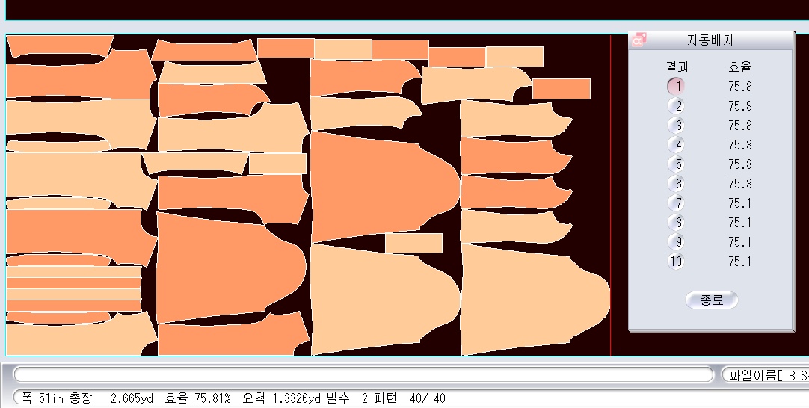Select result 7 with 75.1 efficiency
This screenshot has height=408, width=809.
click(x=676, y=203)
